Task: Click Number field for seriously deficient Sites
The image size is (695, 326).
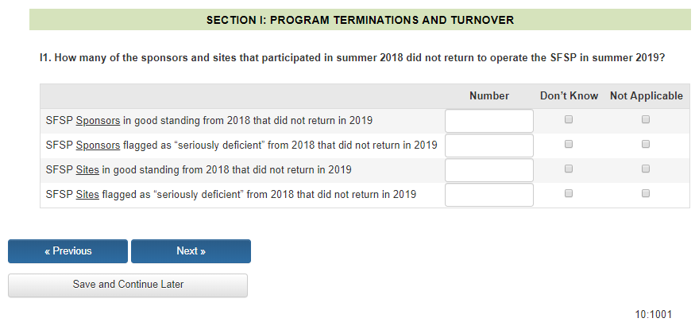Action: [489, 195]
